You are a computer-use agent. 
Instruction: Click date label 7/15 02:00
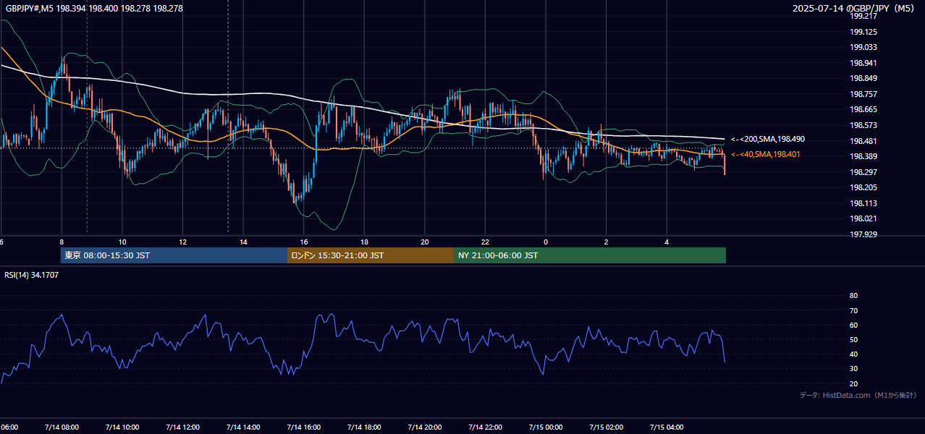(607, 427)
